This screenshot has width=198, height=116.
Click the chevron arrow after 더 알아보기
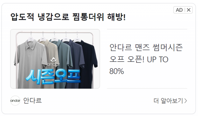(186, 101)
